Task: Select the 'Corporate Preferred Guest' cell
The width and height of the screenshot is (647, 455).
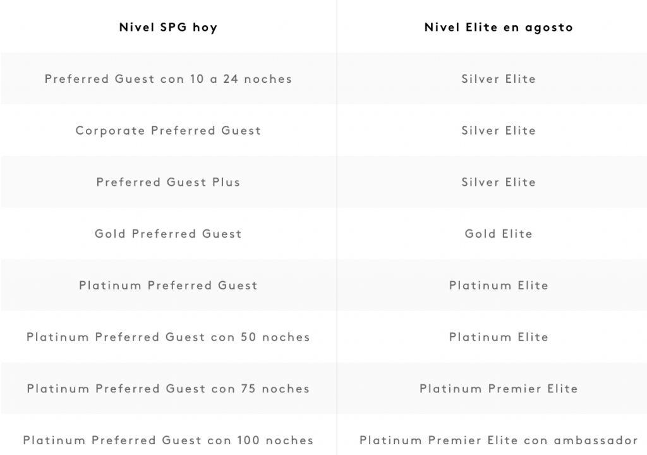Action: [x=168, y=130]
